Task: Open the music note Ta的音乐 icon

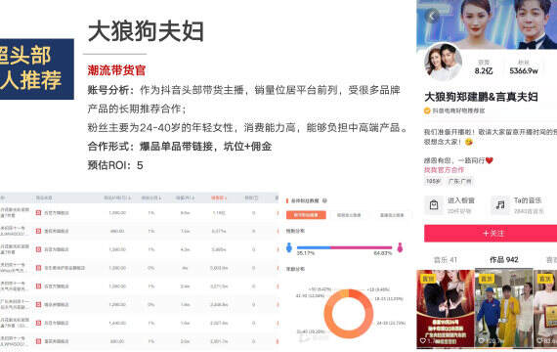Action: pyautogui.click(x=500, y=205)
